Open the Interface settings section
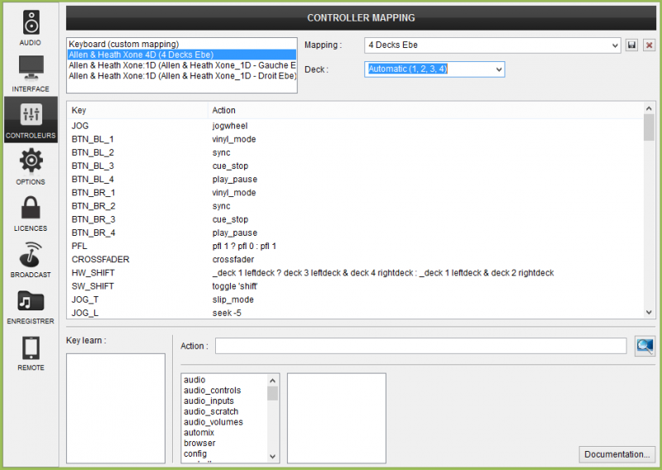This screenshot has width=662, height=470. pos(31,72)
